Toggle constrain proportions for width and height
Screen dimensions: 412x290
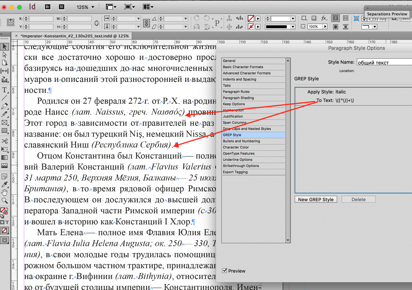(x=97, y=23)
